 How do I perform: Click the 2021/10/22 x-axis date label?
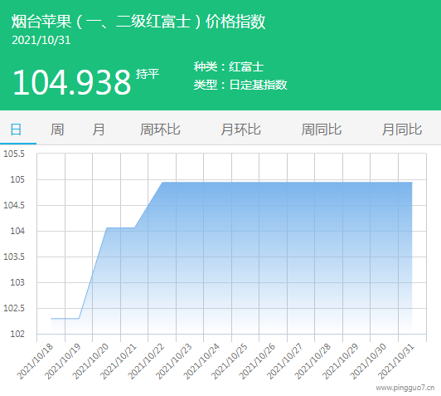pyautogui.click(x=147, y=361)
